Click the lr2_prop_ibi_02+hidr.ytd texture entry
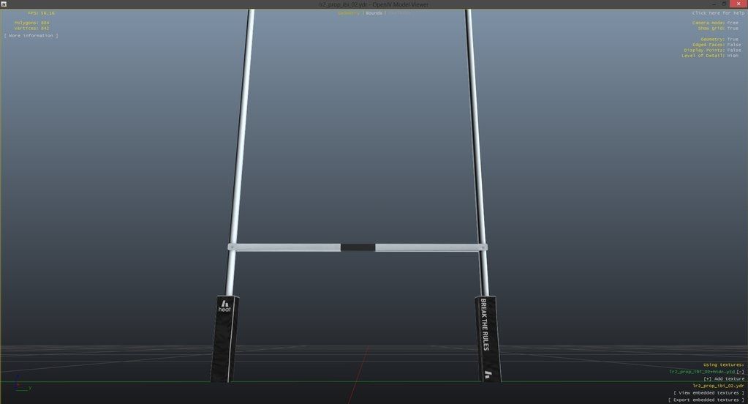 (702, 372)
